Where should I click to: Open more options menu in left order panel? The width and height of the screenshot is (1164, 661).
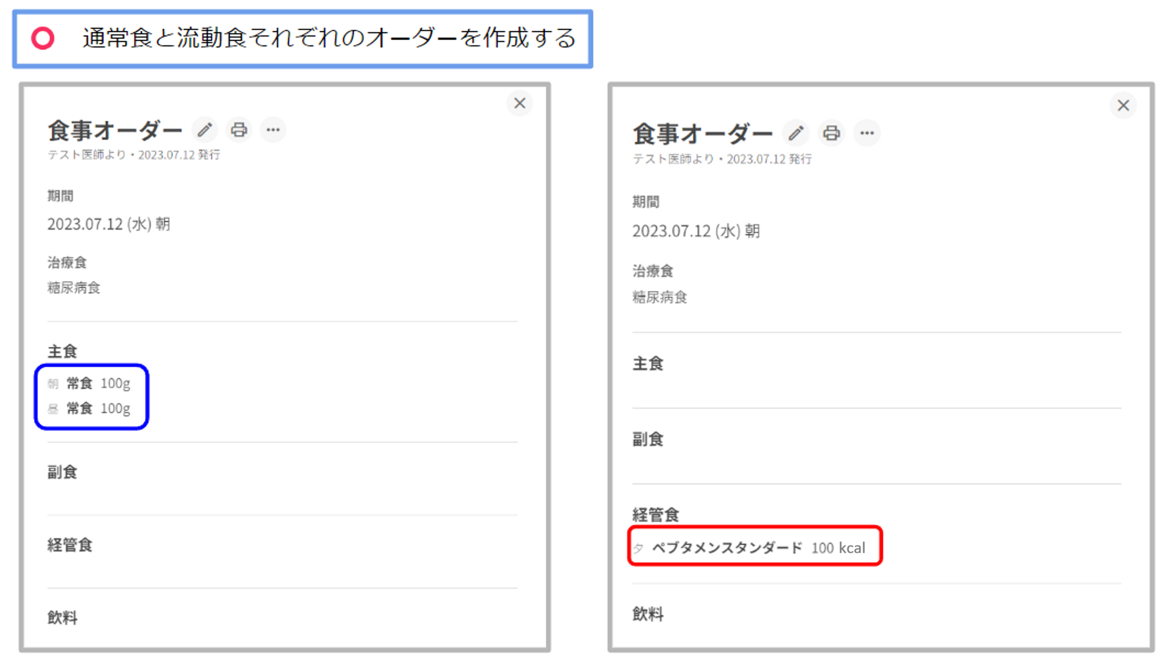coord(273,130)
